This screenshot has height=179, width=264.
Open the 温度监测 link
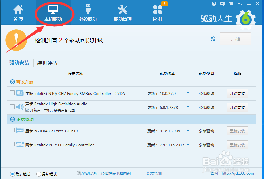tap(155, 173)
